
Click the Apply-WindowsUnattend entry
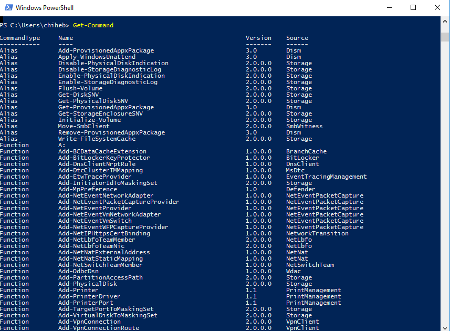[97, 57]
